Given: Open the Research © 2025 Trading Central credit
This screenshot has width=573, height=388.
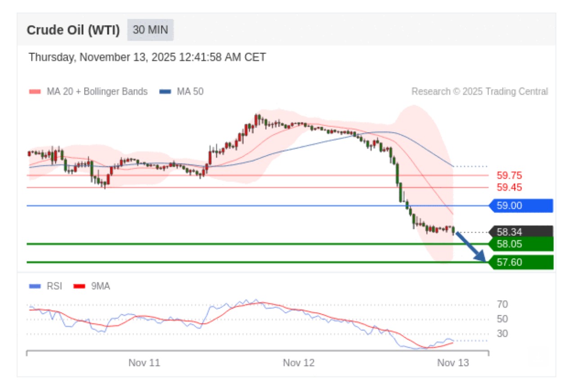Looking at the screenshot, I should click(x=479, y=92).
